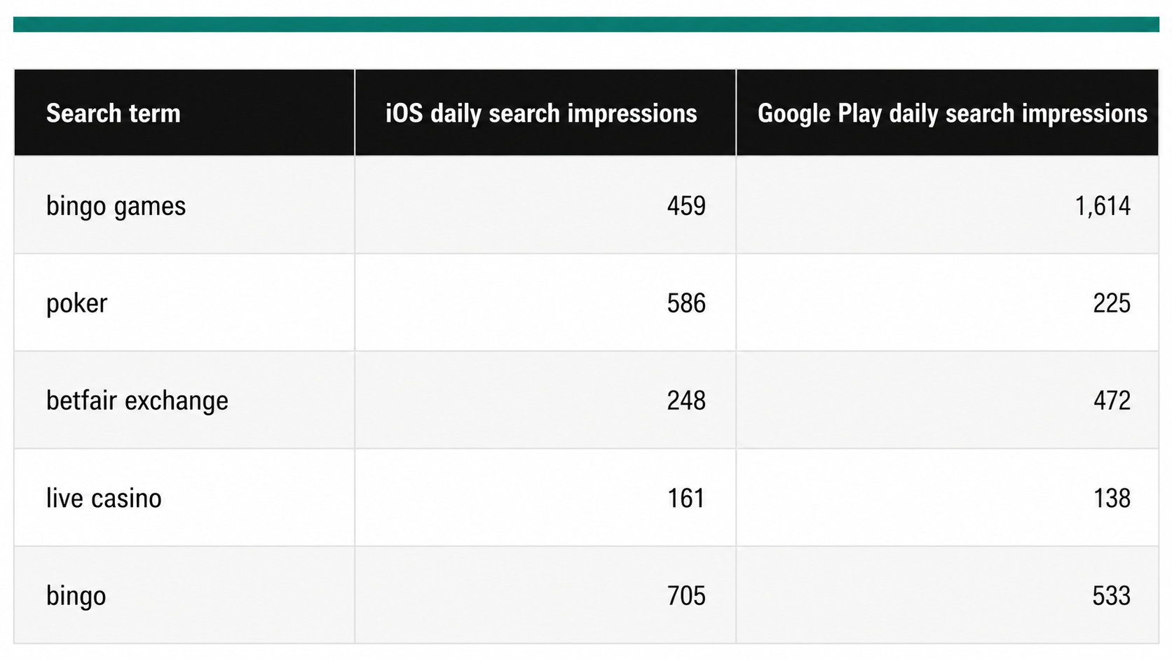Click the iOS daily search impressions header

(x=541, y=113)
